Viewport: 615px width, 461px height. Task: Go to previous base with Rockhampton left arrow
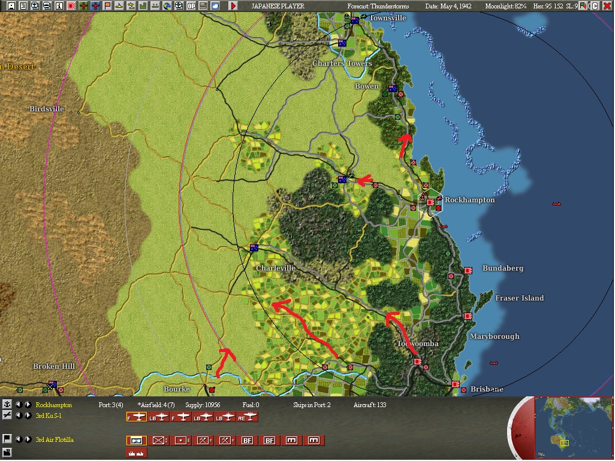click(19, 404)
